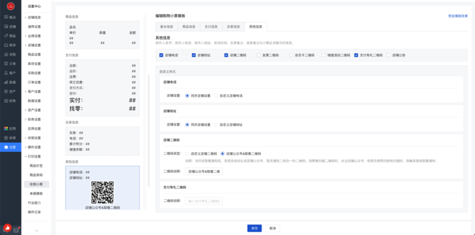
Task: Click the 支付有礼二维码 description input field
Action: (204, 201)
